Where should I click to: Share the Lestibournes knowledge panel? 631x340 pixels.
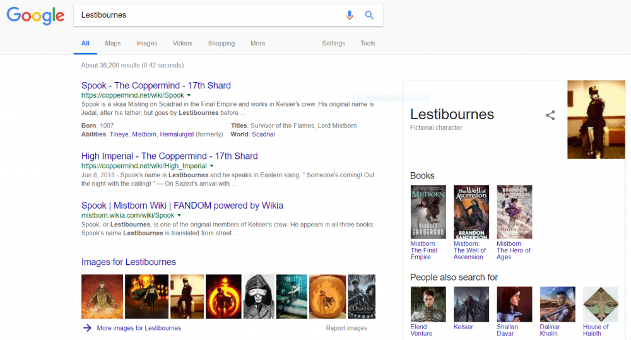tap(550, 115)
